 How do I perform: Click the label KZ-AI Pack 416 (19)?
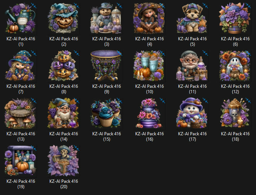pyautogui.click(x=21, y=184)
